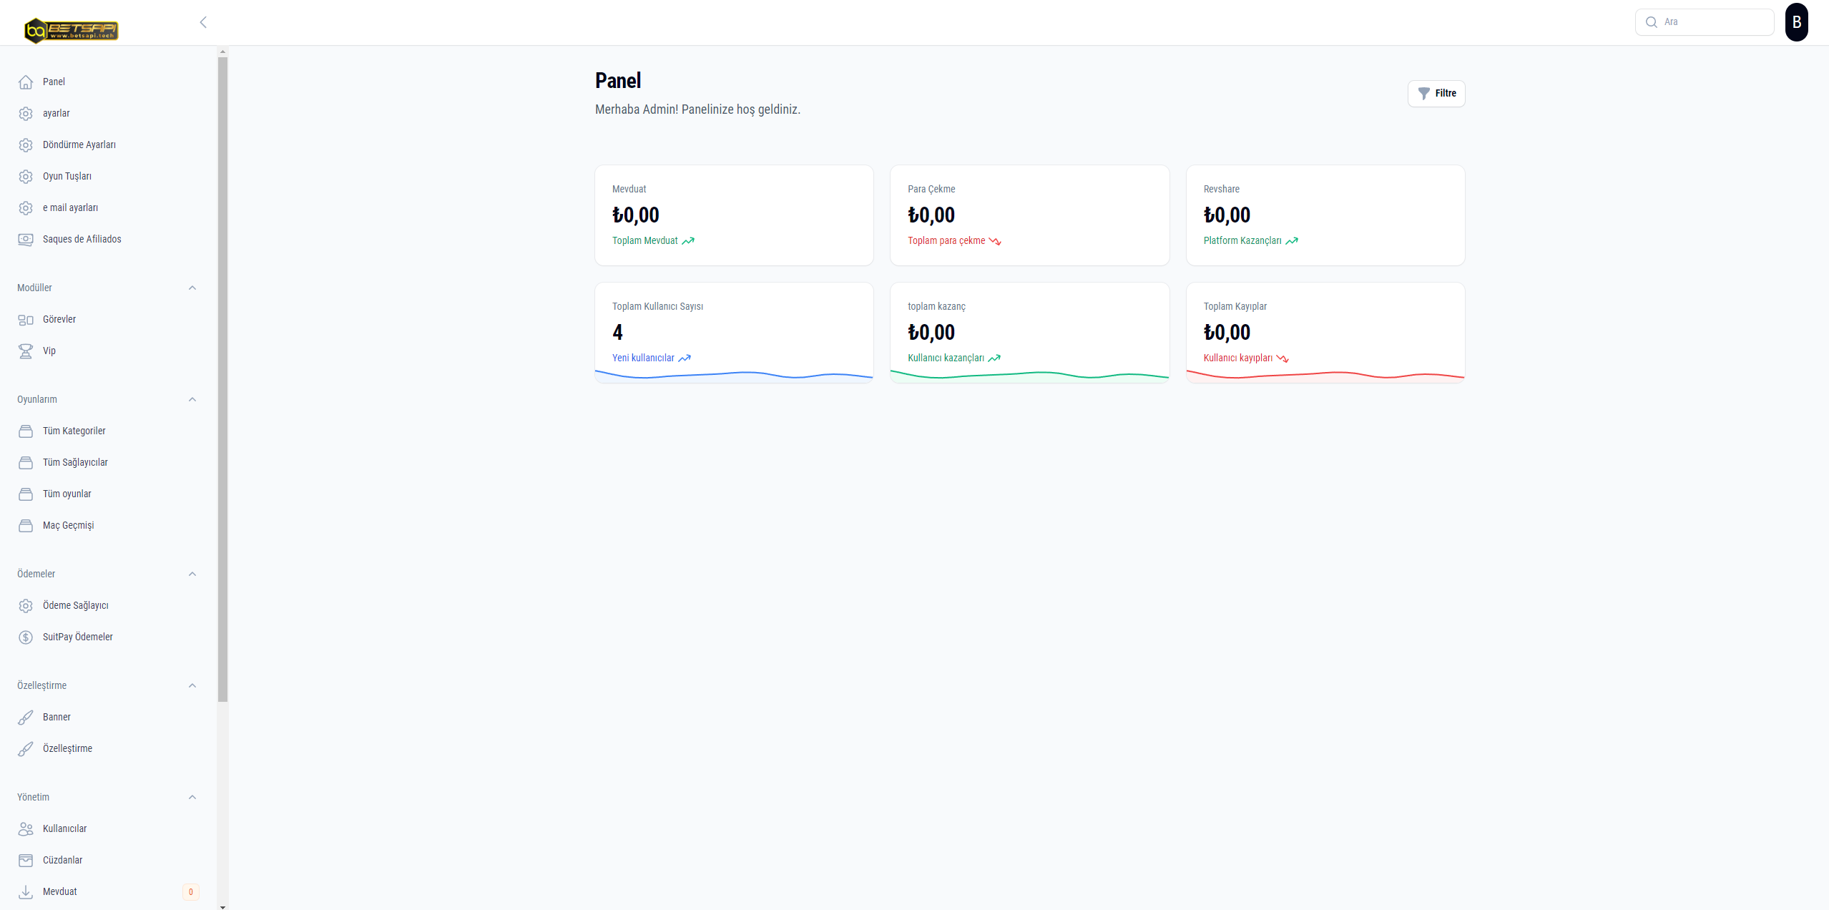
Task: Click the users icon beside Kullanıcılar
Action: (x=26, y=829)
